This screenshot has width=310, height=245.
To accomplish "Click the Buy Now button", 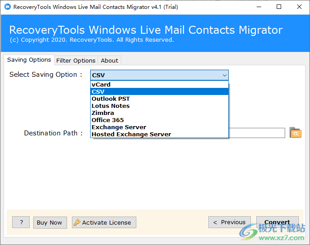I will tap(50, 222).
